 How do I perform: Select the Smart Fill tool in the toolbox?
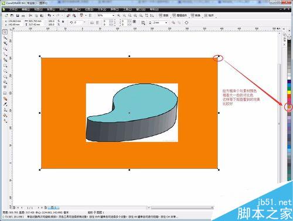(x=5, y=60)
